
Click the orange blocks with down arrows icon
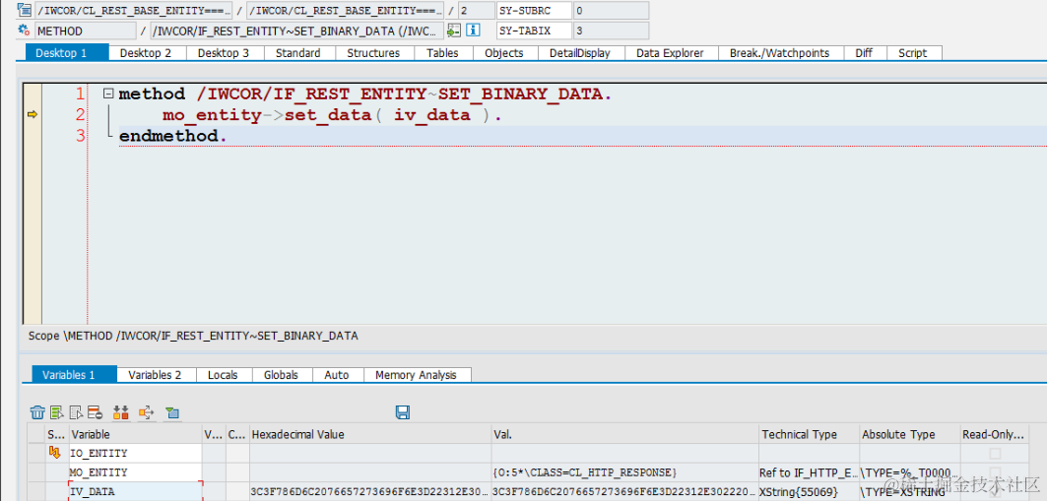coord(121,412)
